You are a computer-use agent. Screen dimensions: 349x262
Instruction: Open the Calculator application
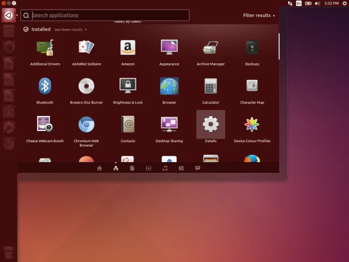[x=210, y=86]
